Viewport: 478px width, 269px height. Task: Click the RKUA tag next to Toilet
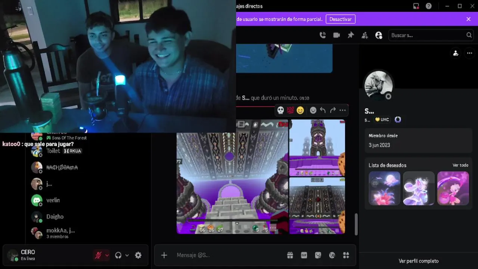pyautogui.click(x=72, y=151)
